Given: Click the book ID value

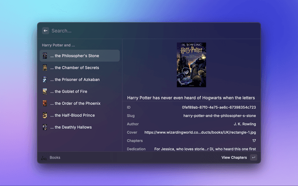Looking at the screenshot, I should (218, 107).
